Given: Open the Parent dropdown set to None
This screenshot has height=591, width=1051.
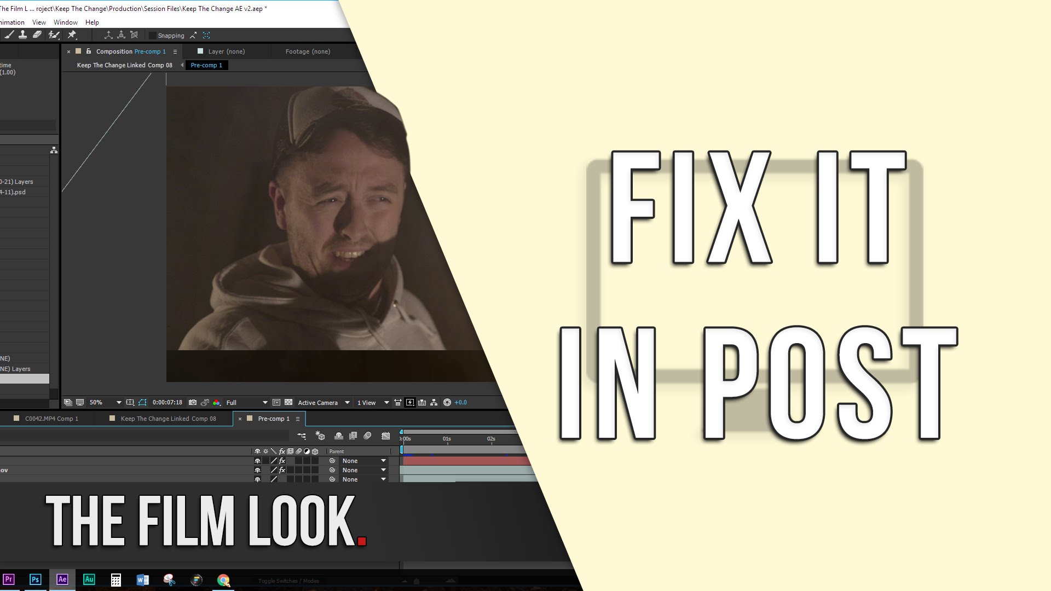Looking at the screenshot, I should (363, 460).
